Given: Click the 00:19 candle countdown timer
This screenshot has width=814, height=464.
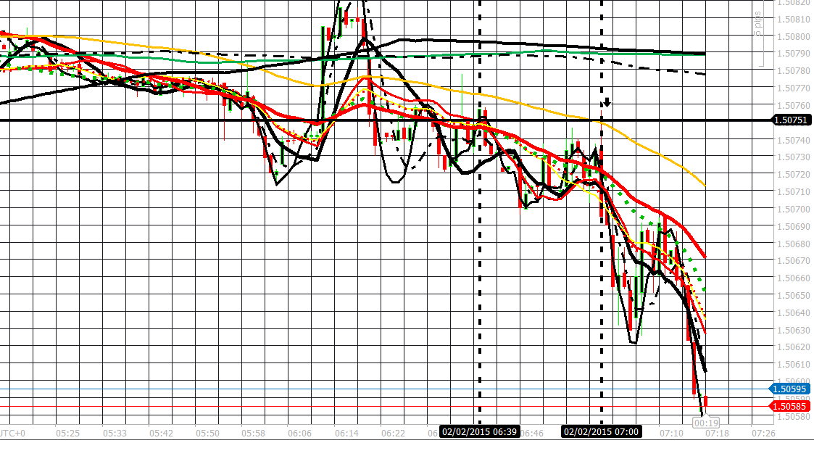Looking at the screenshot, I should 707,421.
